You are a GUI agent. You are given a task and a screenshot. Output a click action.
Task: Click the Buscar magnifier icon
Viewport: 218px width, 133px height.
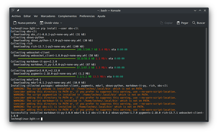point(194,23)
